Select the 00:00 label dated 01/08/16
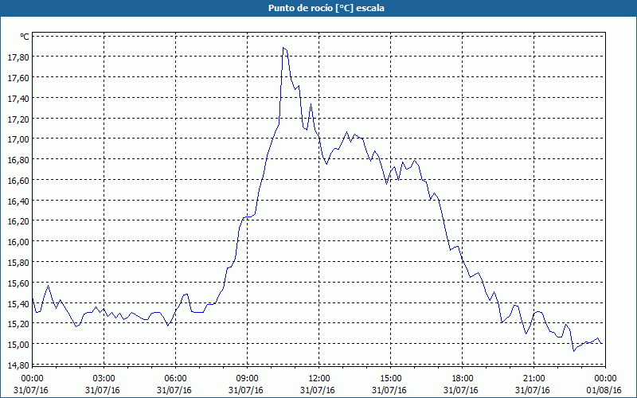The image size is (637, 398). pyautogui.click(x=605, y=379)
